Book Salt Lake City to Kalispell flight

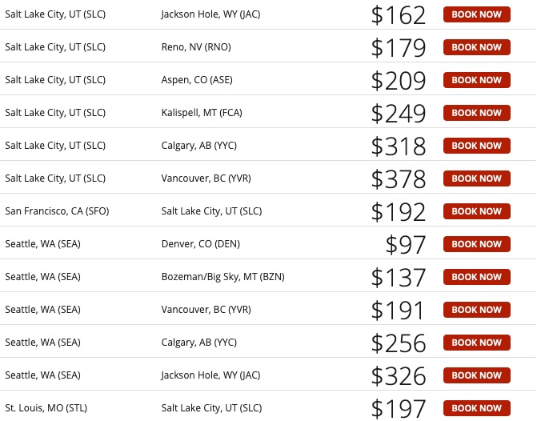pyautogui.click(x=476, y=113)
